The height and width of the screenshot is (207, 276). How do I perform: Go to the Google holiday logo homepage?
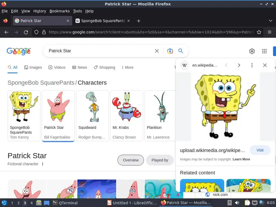[19, 51]
